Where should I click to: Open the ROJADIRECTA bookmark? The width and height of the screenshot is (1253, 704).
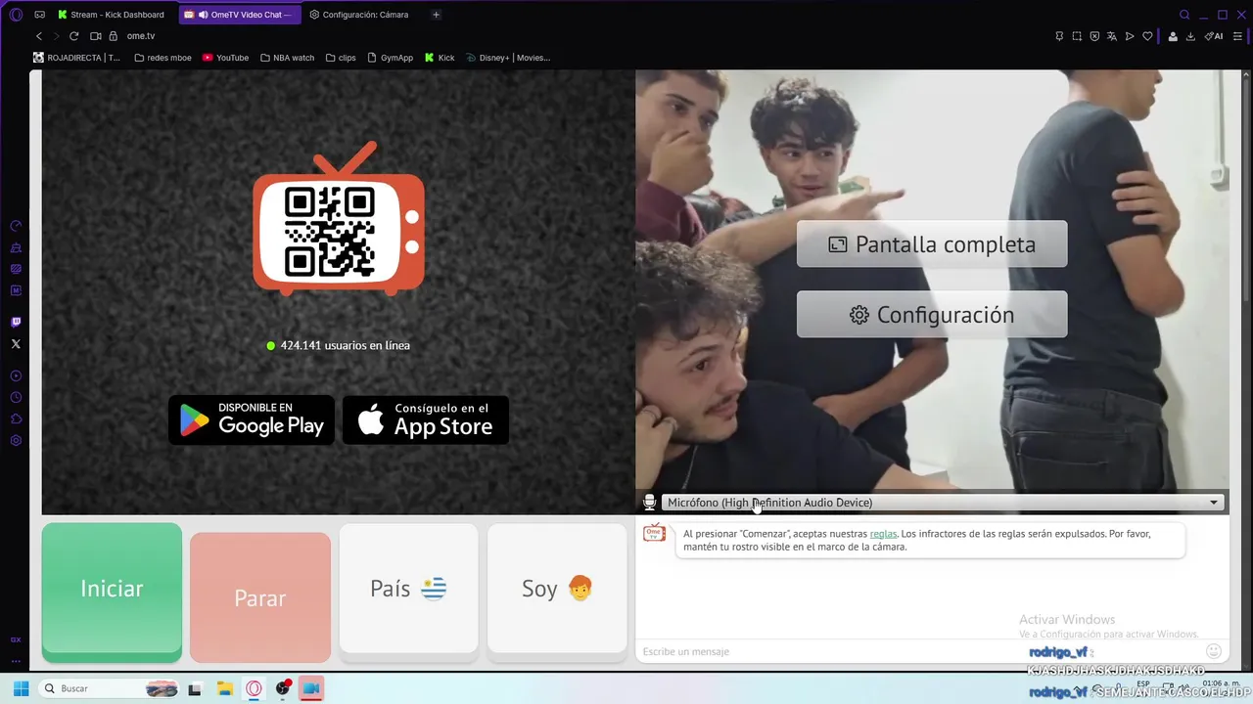coord(77,58)
